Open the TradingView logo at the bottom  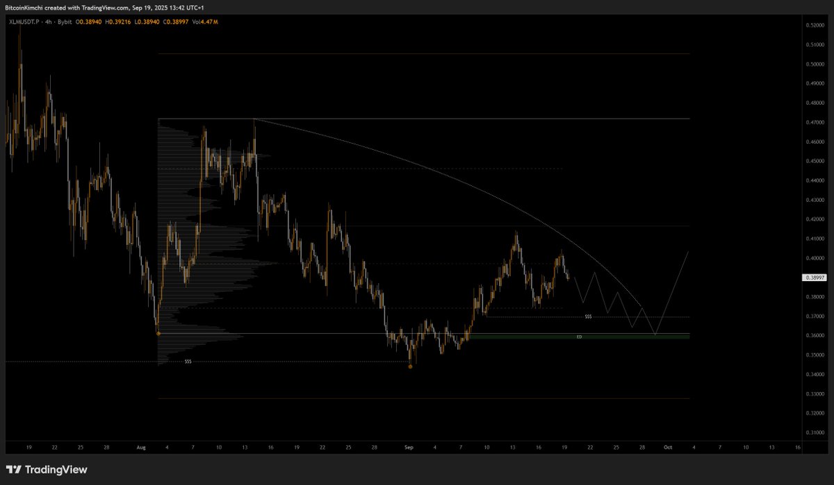pos(47,470)
